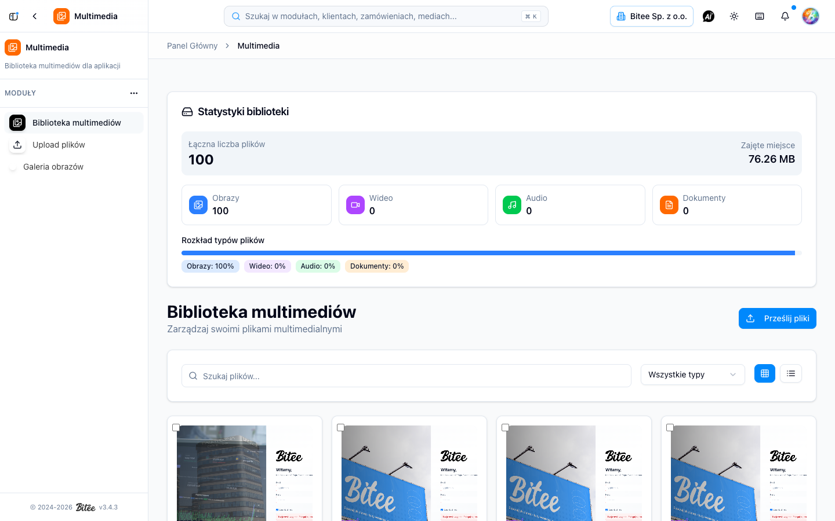835x521 pixels.
Task: Open the building image thumbnail
Action: [x=245, y=473]
